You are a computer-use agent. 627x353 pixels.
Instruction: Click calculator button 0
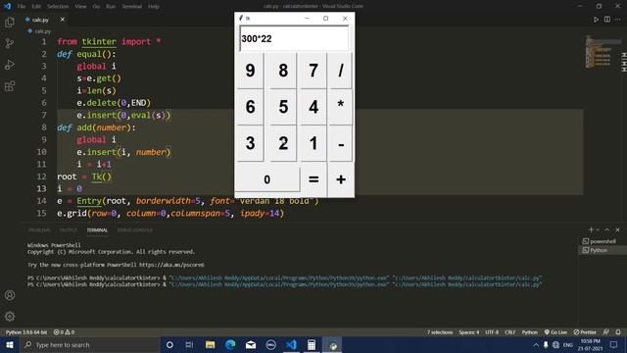tap(267, 179)
